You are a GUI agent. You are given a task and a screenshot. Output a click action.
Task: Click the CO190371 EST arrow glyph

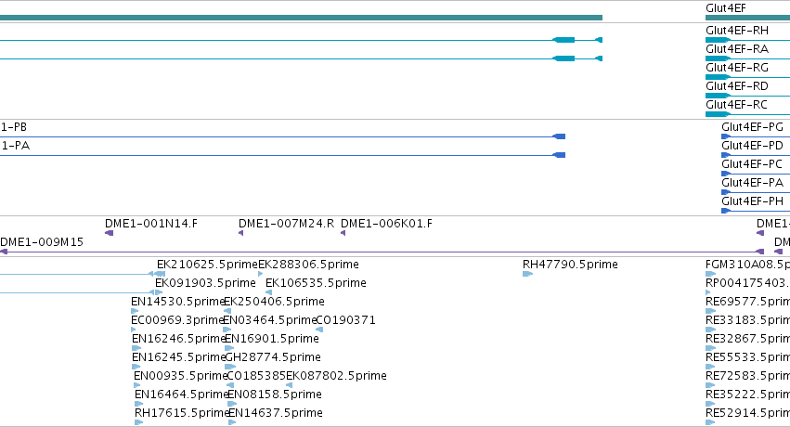319,330
